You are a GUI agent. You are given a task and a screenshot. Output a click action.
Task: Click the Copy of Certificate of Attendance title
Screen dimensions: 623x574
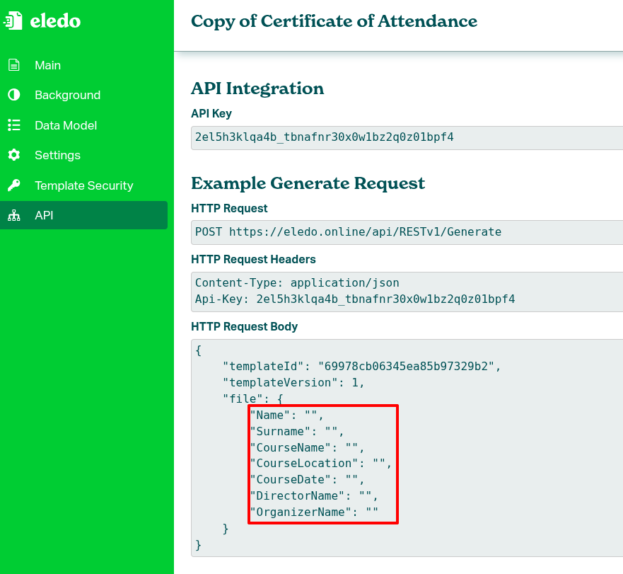334,22
